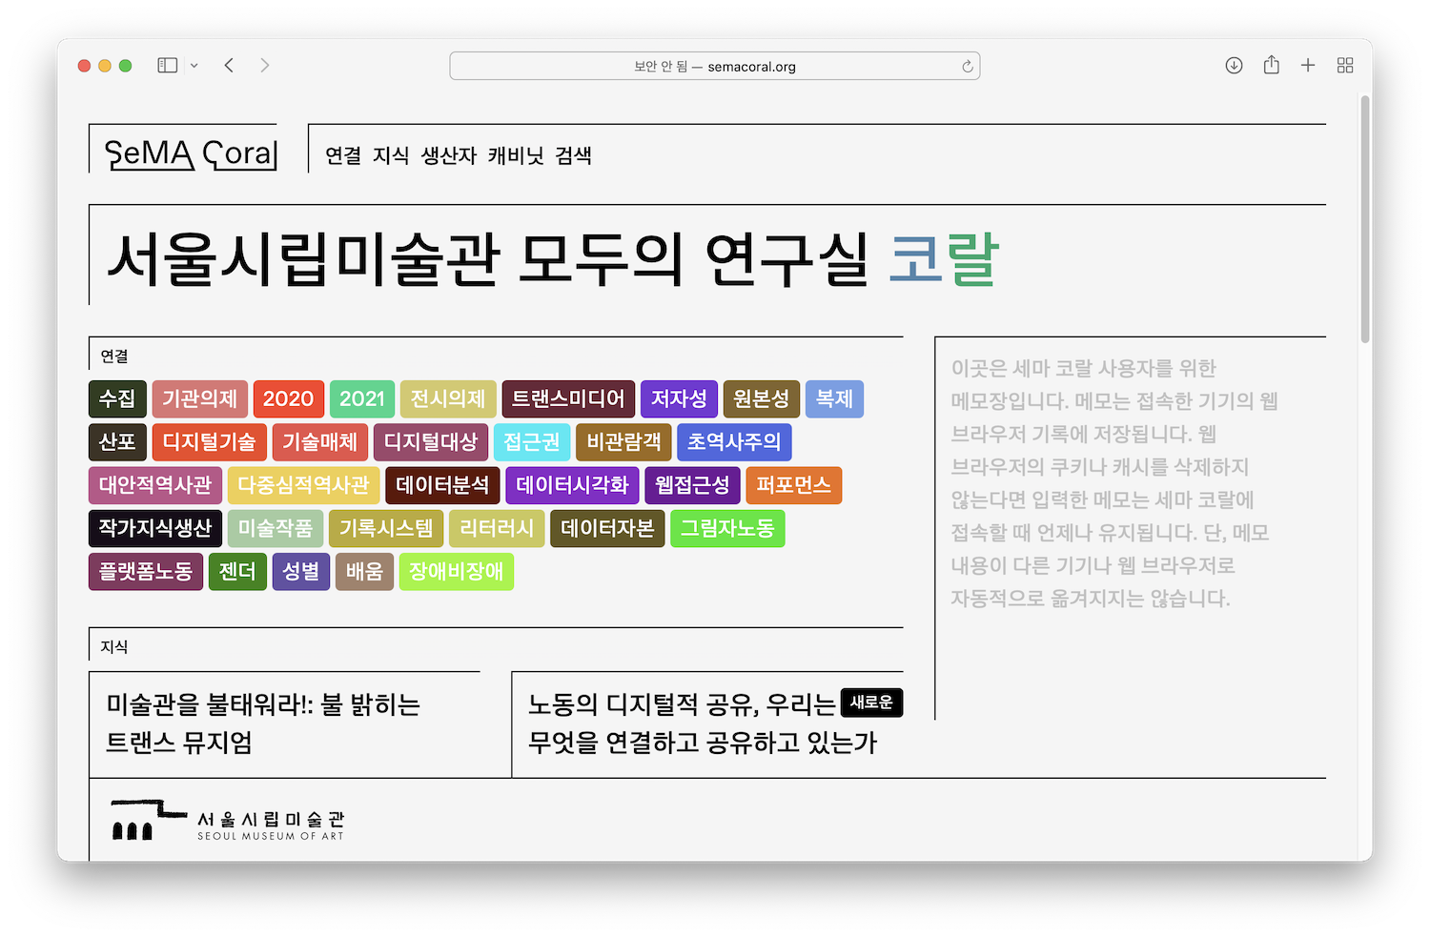Reload the page with the refresh icon

[967, 67]
